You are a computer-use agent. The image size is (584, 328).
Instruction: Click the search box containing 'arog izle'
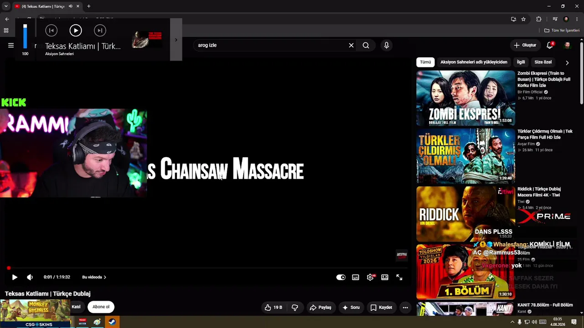[x=271, y=45]
